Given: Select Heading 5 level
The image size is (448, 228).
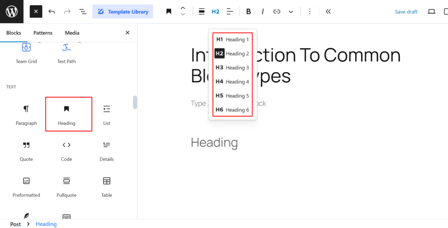Looking at the screenshot, I should 233,96.
